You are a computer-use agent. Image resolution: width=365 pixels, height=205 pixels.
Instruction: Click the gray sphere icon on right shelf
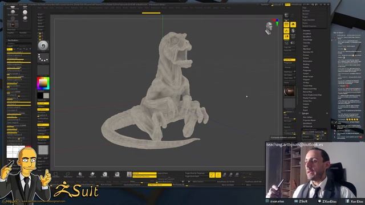[x=293, y=31]
